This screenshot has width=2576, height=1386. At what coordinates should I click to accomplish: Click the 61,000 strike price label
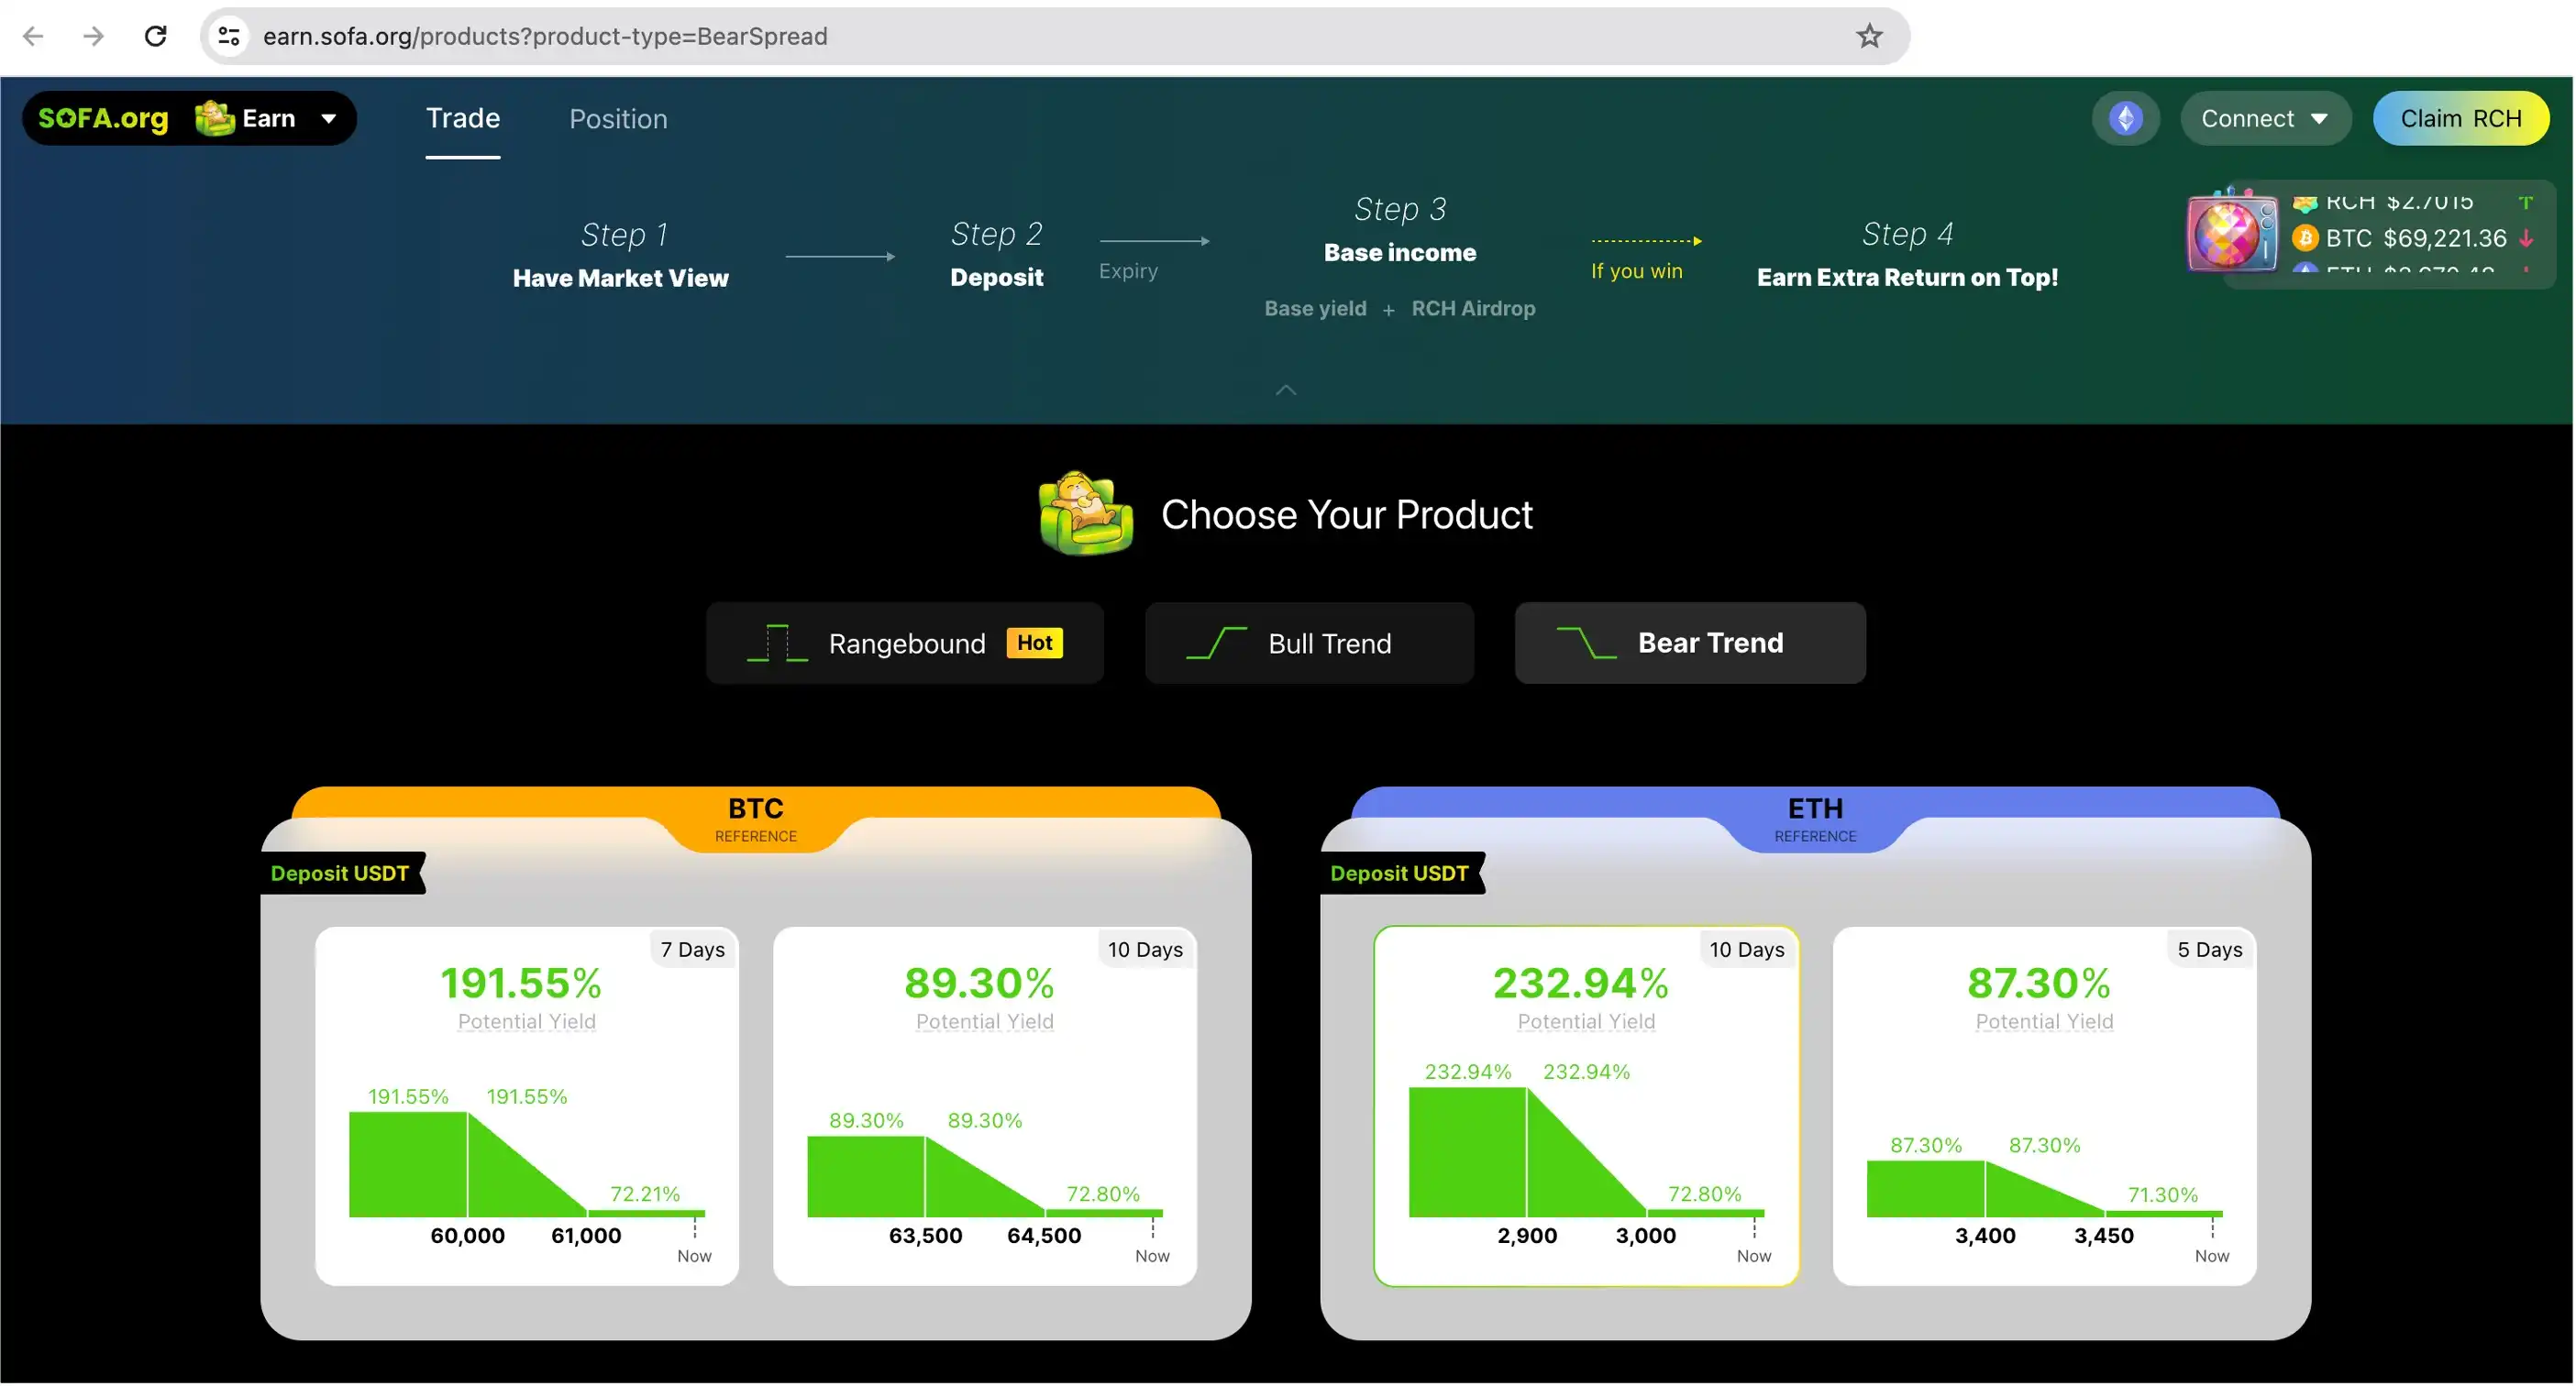(x=587, y=1237)
